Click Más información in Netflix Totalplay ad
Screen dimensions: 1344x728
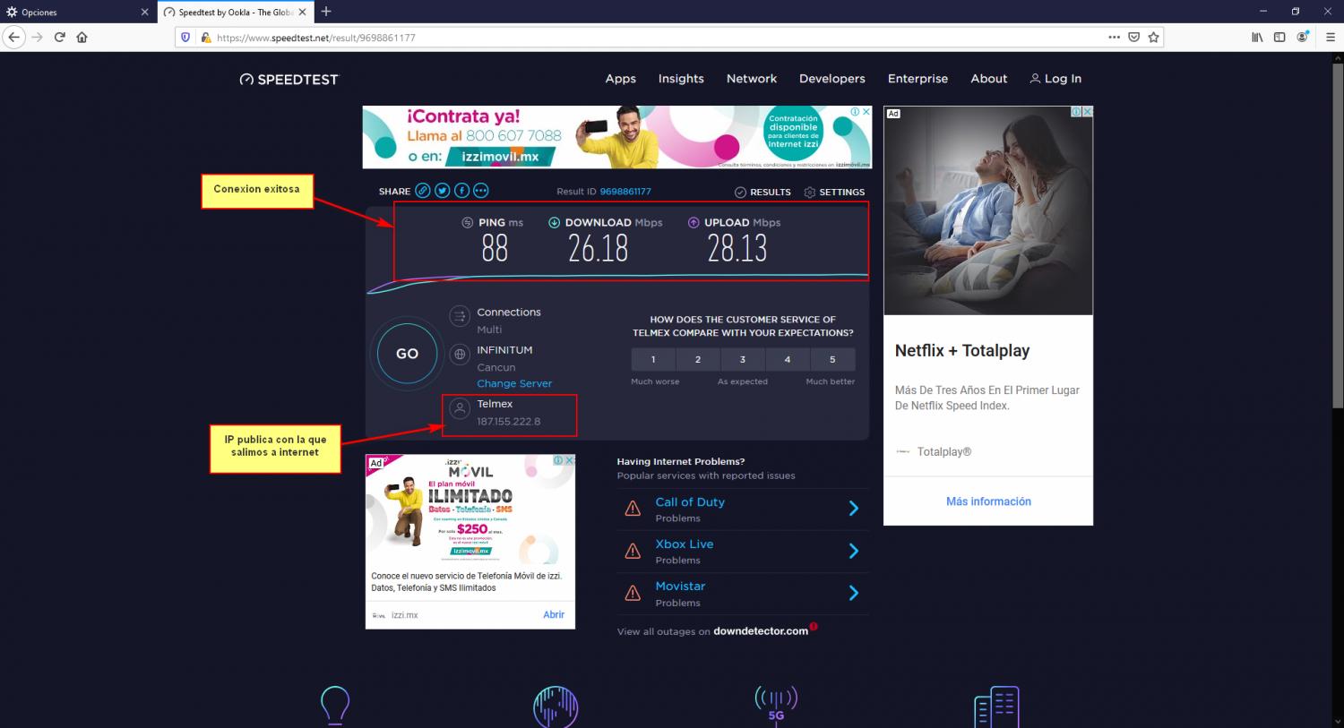[988, 501]
